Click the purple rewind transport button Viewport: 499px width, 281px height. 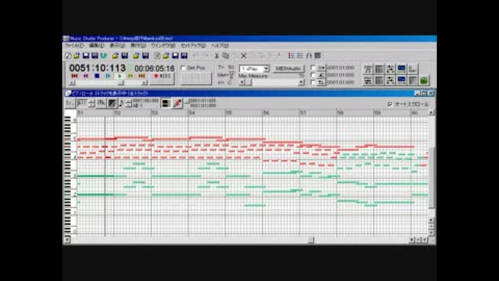pyautogui.click(x=86, y=76)
